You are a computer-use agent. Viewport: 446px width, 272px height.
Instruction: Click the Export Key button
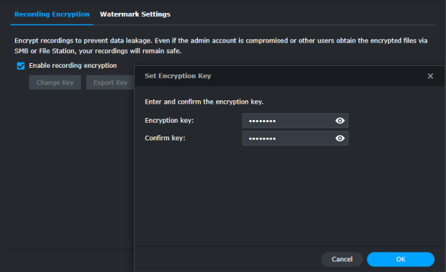click(x=110, y=83)
